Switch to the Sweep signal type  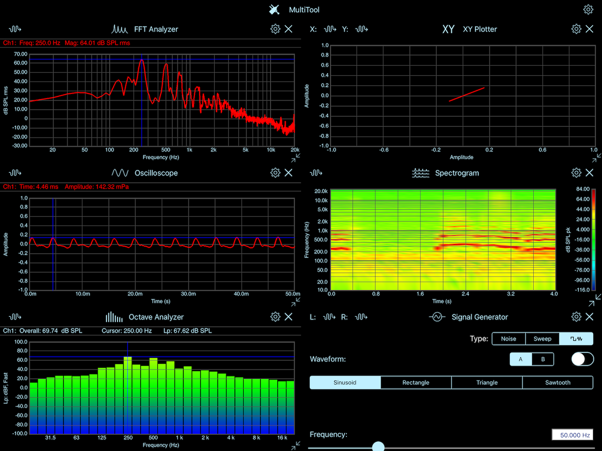(542, 338)
